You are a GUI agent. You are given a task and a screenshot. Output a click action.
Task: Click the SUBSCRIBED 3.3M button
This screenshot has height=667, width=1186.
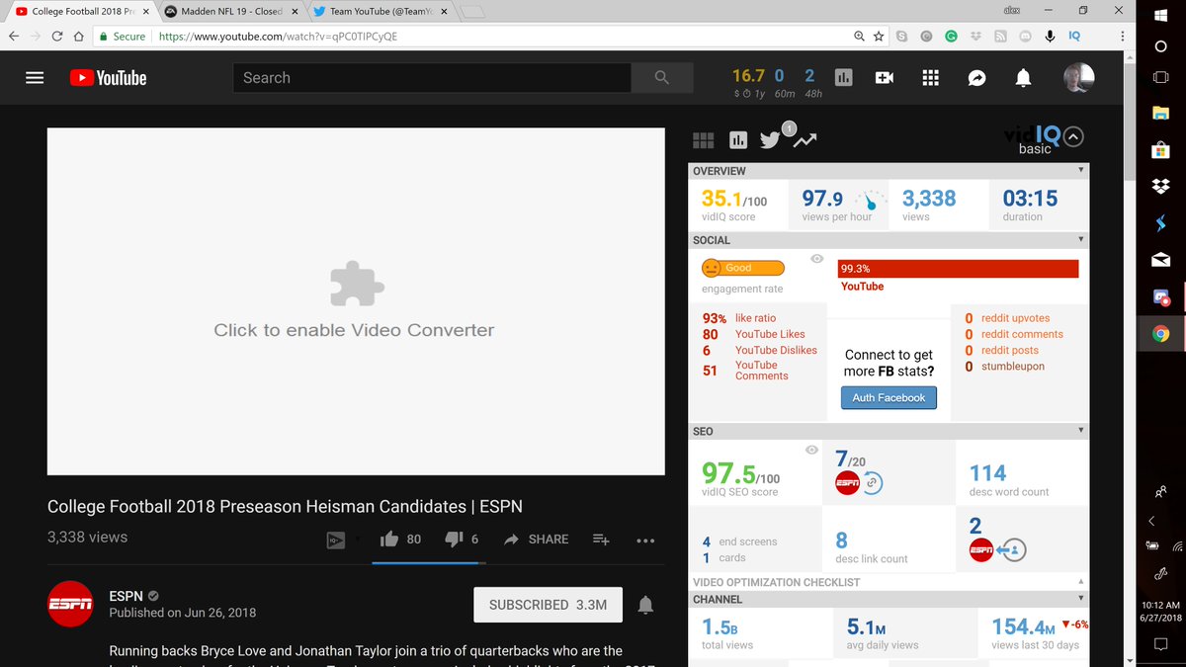click(548, 604)
